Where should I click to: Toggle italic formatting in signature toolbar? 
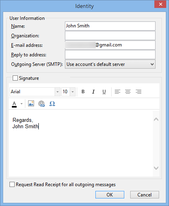[x=93, y=92]
